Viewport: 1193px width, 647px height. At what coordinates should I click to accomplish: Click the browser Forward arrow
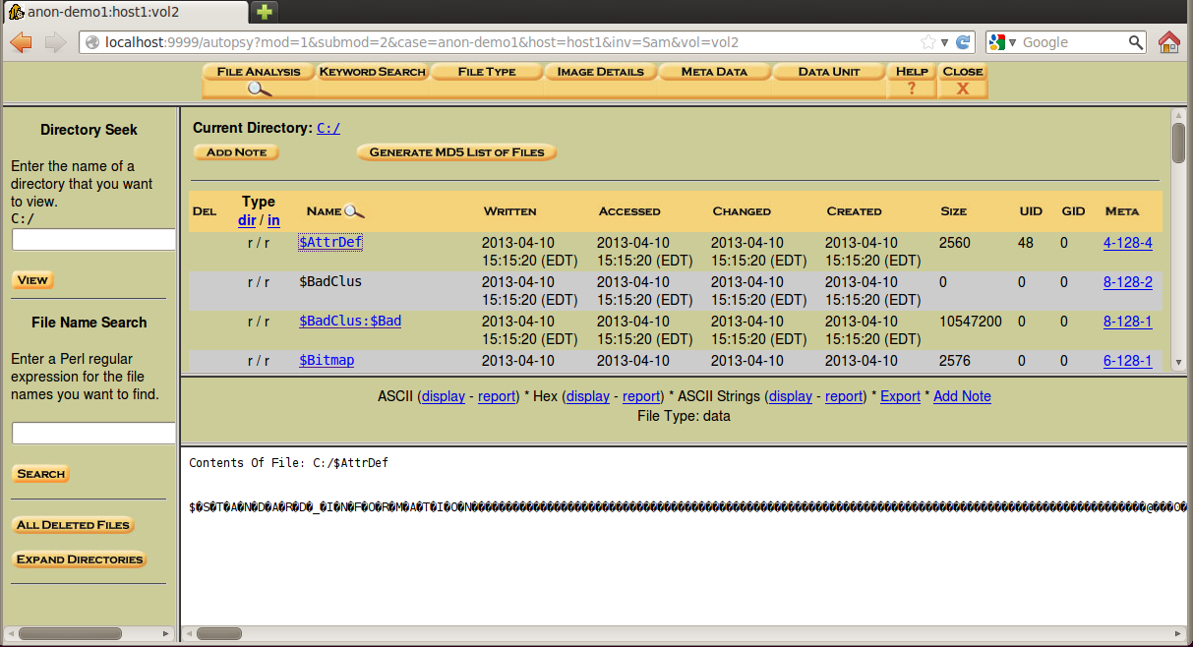click(55, 42)
